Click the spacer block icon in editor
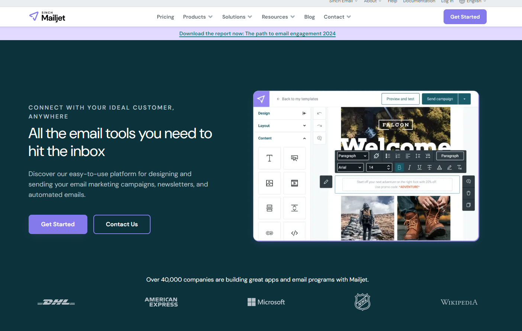This screenshot has height=331, width=522. point(294,208)
